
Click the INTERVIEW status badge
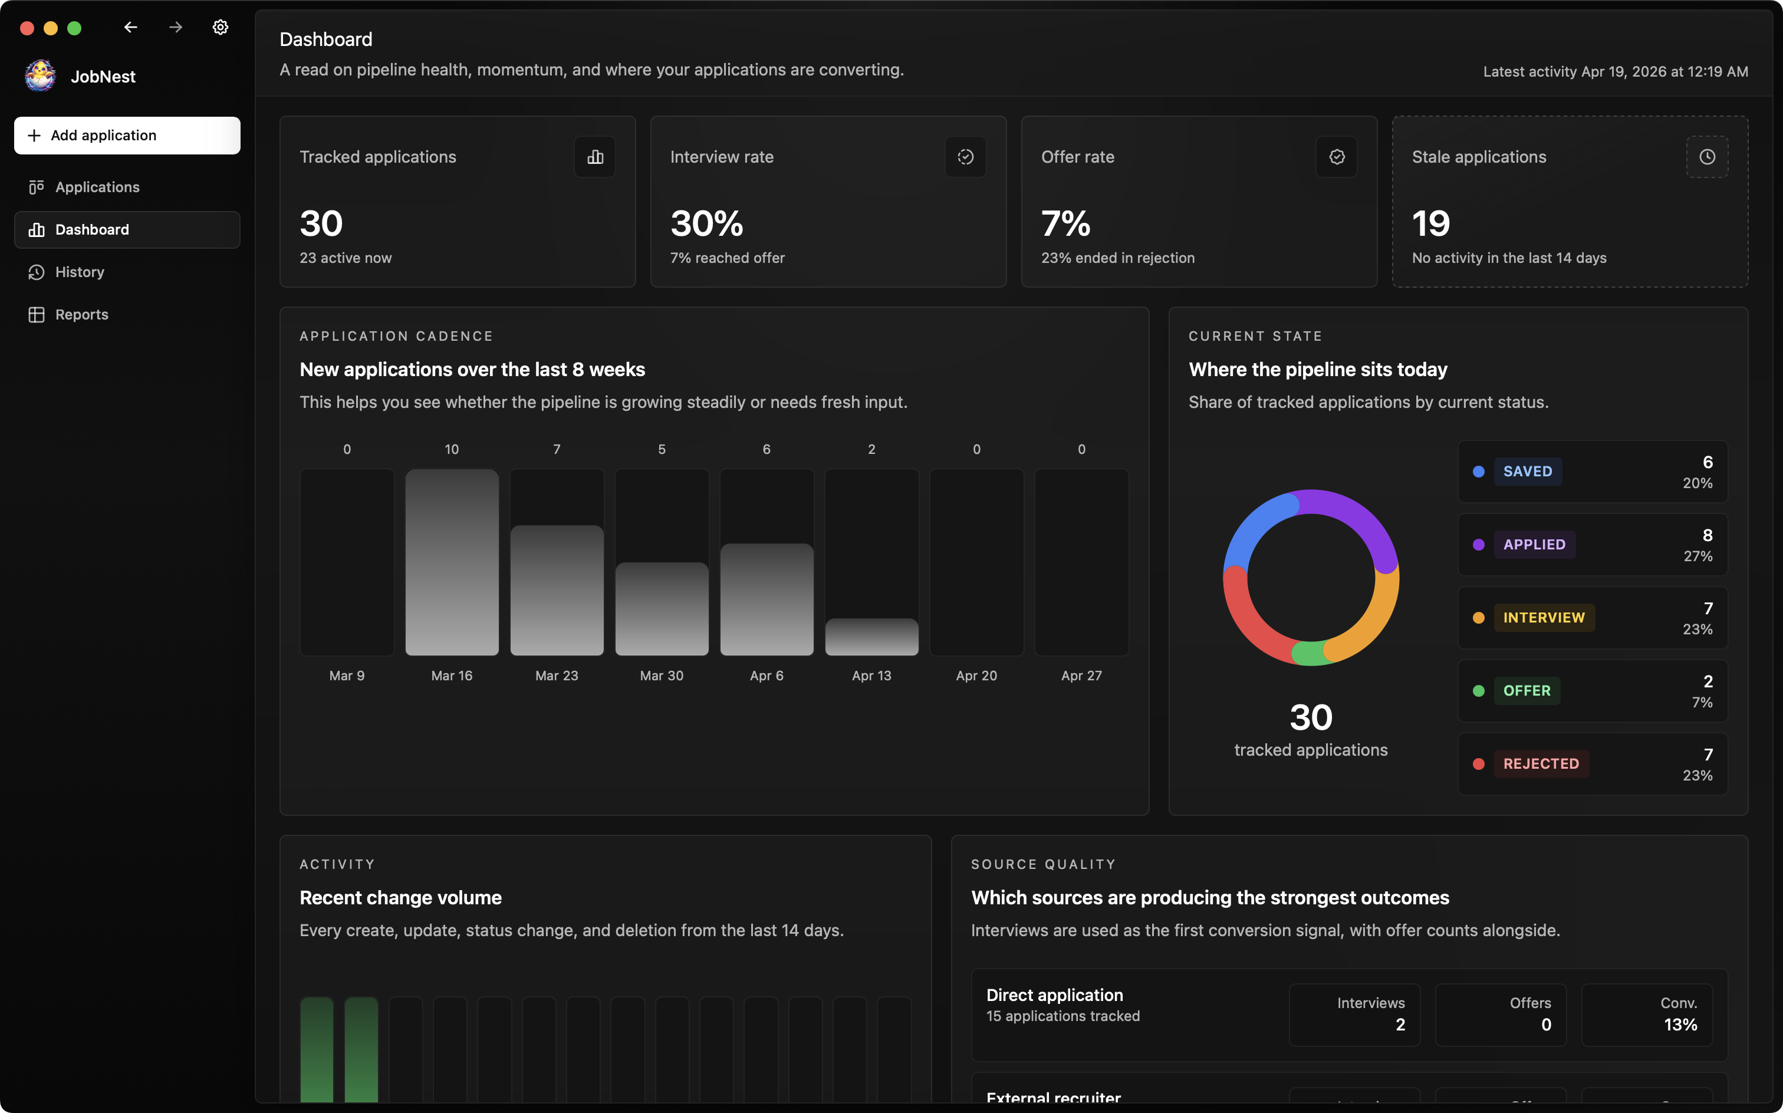tap(1544, 618)
